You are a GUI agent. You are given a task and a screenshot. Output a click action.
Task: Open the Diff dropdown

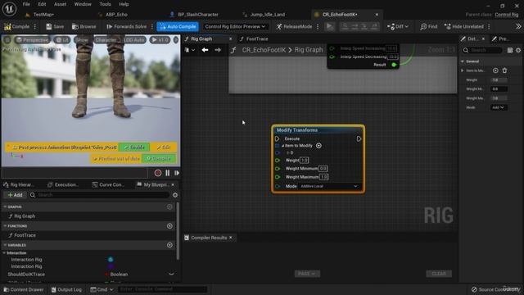pyautogui.click(x=397, y=26)
